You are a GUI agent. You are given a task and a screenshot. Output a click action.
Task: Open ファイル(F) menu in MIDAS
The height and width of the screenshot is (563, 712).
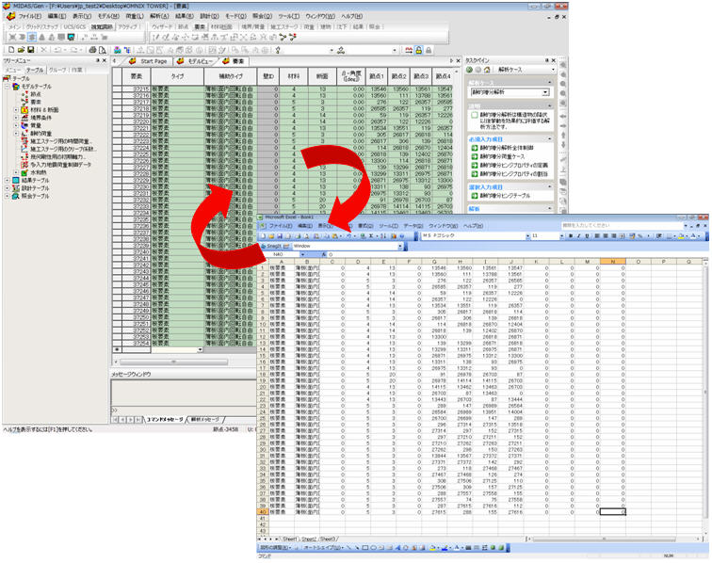click(x=29, y=16)
